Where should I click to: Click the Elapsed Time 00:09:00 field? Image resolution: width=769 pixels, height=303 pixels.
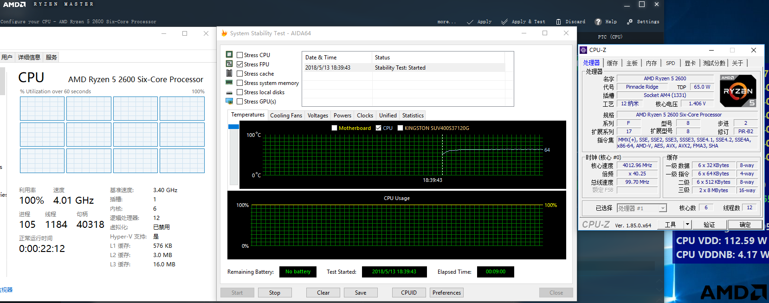[x=495, y=272]
